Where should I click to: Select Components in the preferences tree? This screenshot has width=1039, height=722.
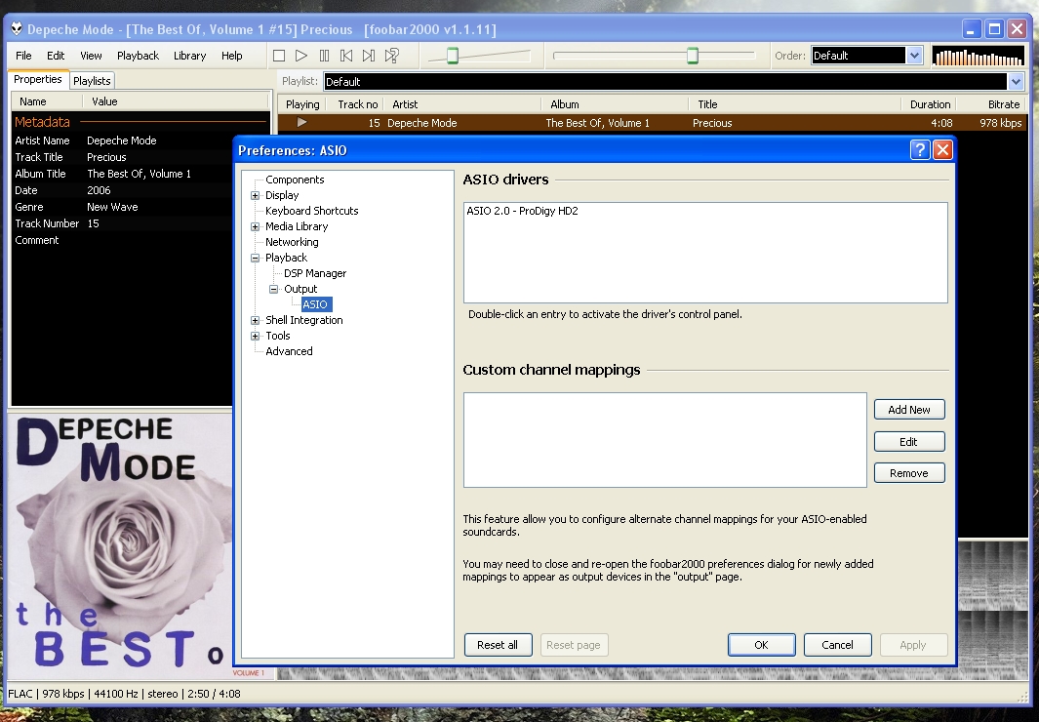tap(295, 180)
